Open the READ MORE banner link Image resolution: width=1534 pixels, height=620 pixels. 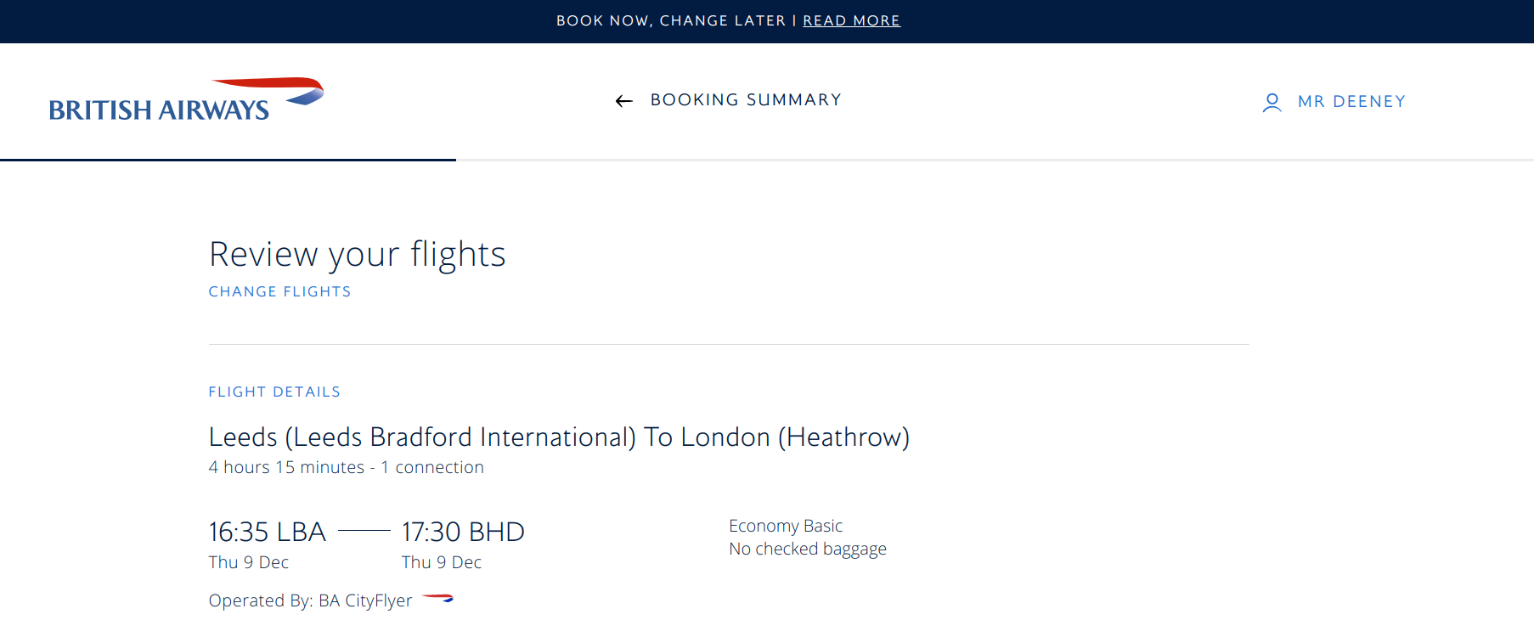click(x=851, y=20)
